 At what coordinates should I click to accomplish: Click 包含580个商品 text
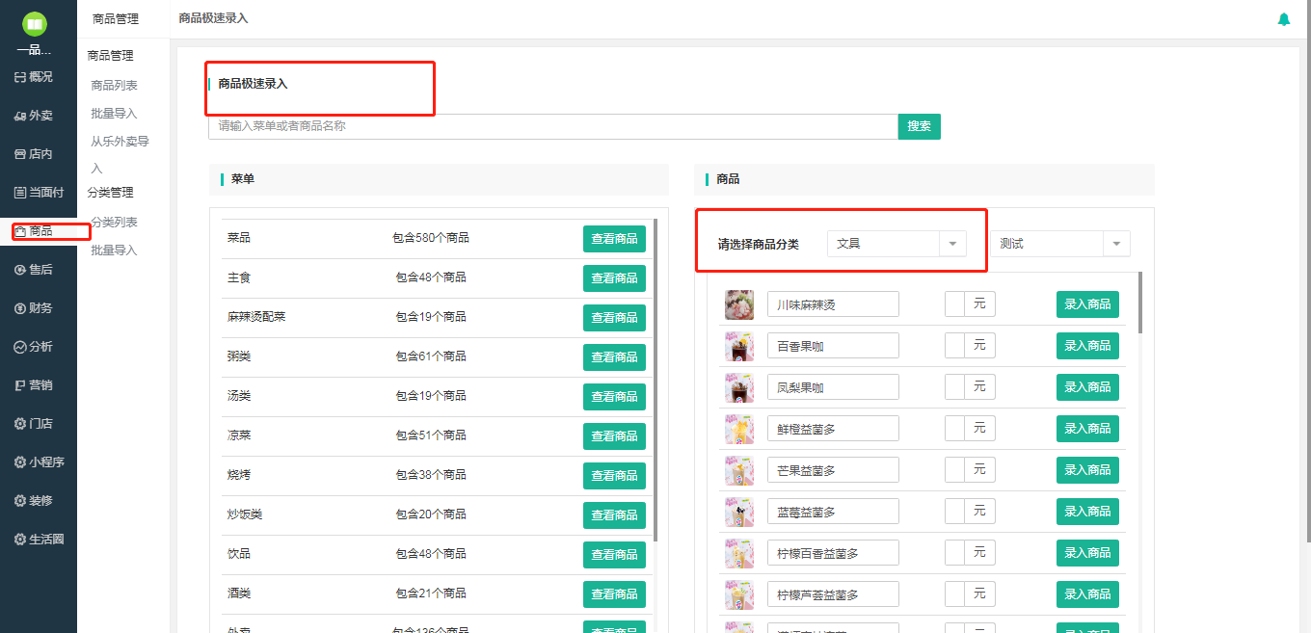pyautogui.click(x=431, y=238)
